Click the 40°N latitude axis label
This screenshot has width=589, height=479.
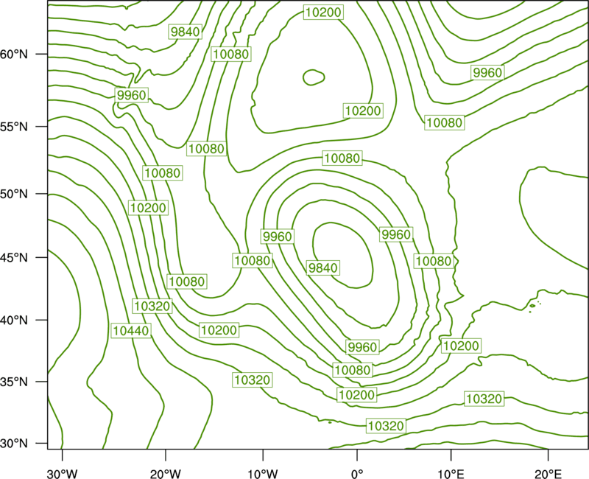14,321
